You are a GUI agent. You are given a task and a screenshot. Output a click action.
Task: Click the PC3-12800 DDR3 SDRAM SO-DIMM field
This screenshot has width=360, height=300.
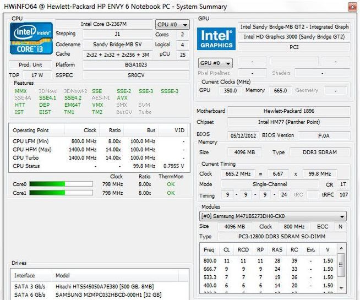click(x=282, y=236)
